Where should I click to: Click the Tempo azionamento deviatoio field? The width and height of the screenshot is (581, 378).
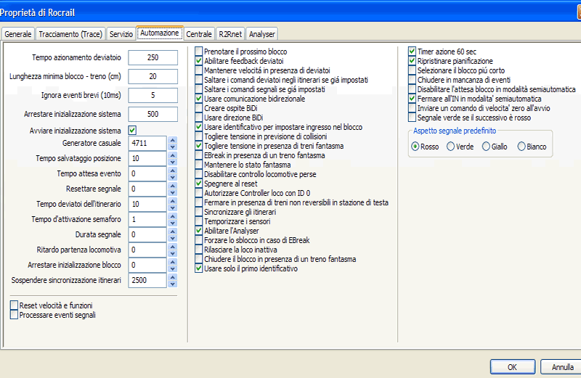(x=153, y=57)
